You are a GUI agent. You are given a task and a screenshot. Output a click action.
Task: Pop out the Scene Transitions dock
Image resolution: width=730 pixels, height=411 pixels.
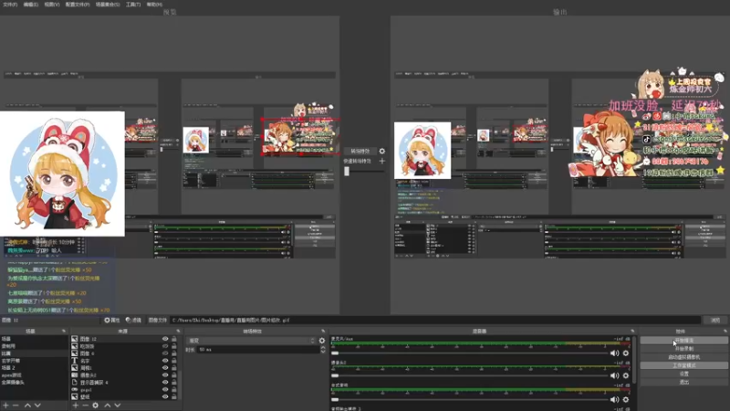click(323, 331)
